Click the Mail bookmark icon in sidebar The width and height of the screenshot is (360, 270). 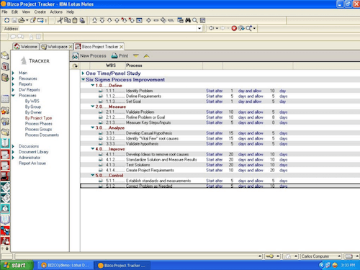pos(5,55)
